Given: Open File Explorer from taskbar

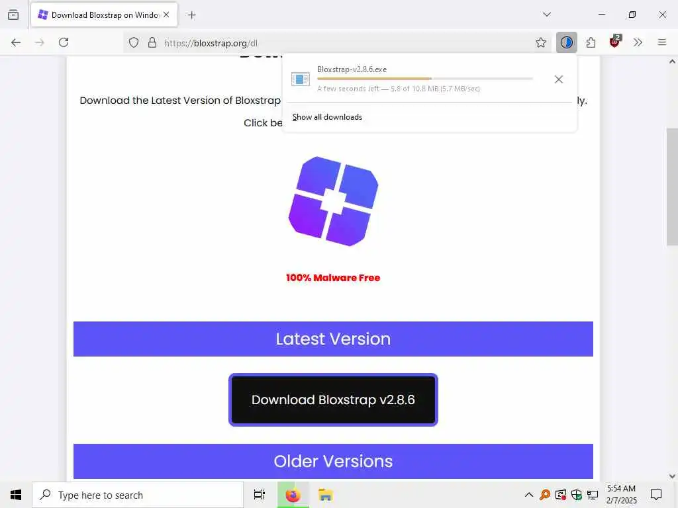Looking at the screenshot, I should pos(325,495).
